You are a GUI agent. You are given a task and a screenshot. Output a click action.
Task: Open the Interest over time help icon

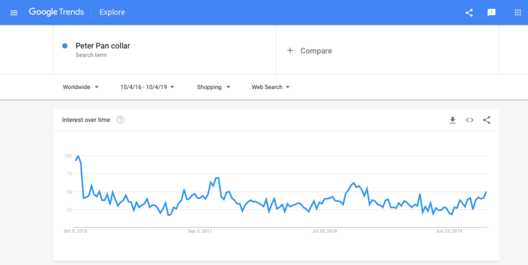(120, 120)
